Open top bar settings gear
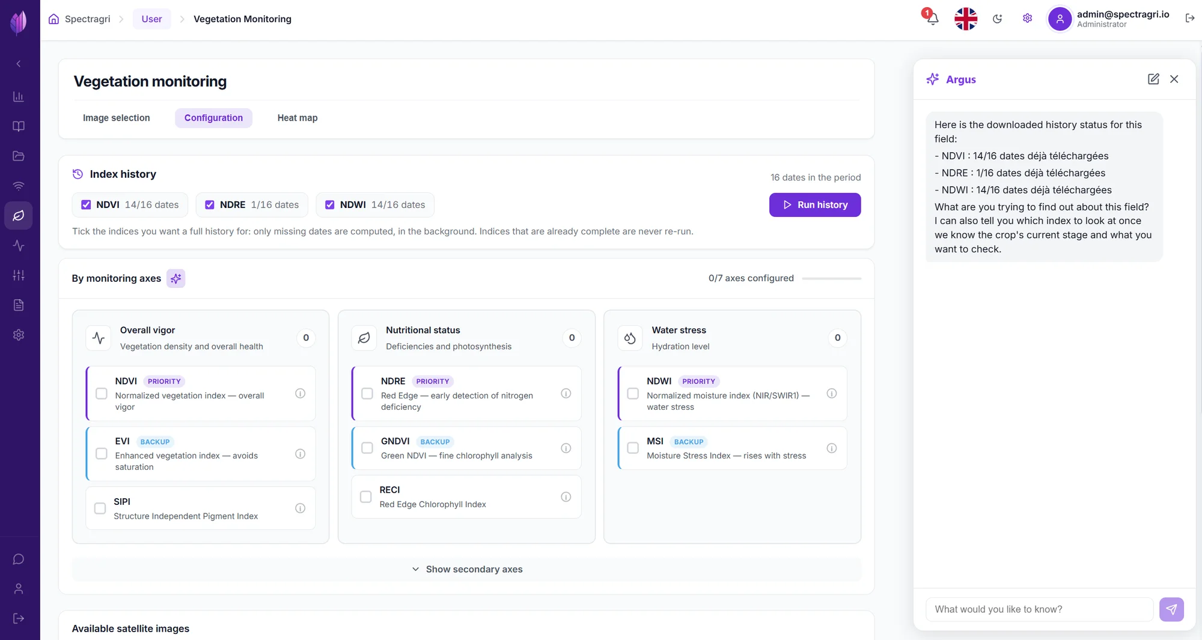Screen dimensions: 1202x640 click(x=1028, y=19)
